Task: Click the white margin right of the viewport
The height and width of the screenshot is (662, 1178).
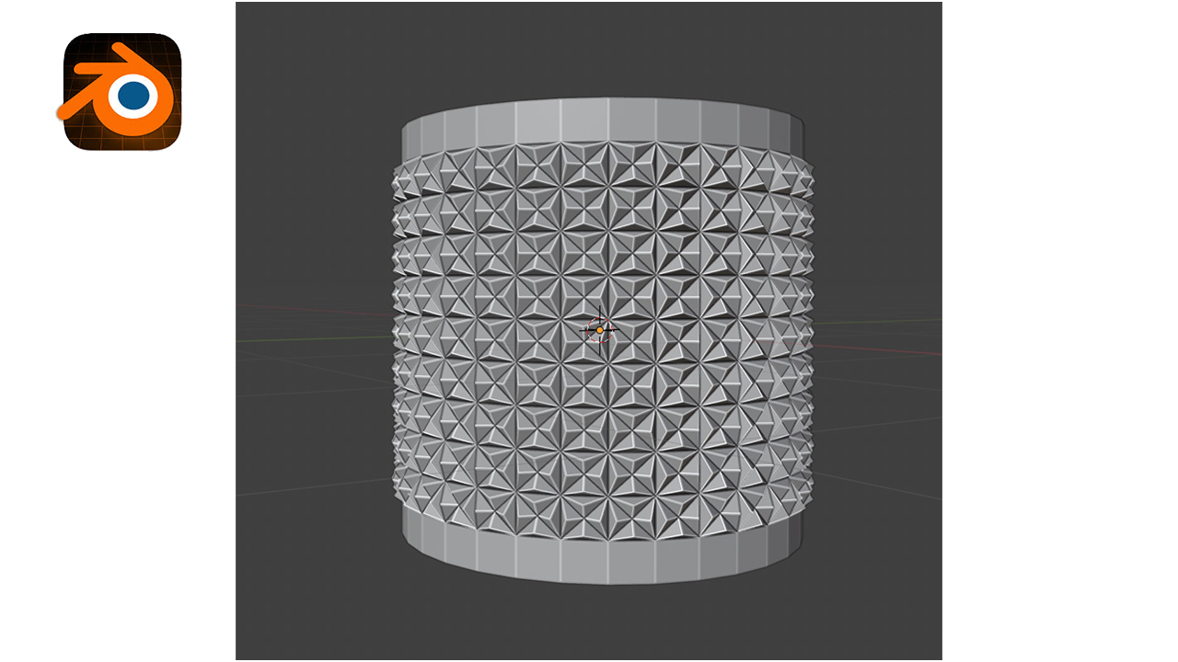Action: 1058,331
